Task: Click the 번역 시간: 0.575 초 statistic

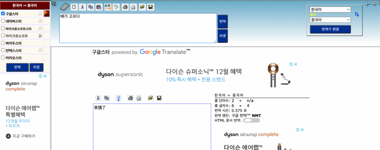Action: coord(230,110)
